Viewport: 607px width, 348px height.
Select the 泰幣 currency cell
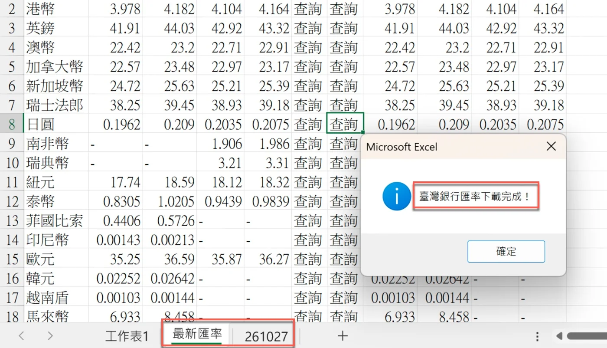click(x=56, y=201)
